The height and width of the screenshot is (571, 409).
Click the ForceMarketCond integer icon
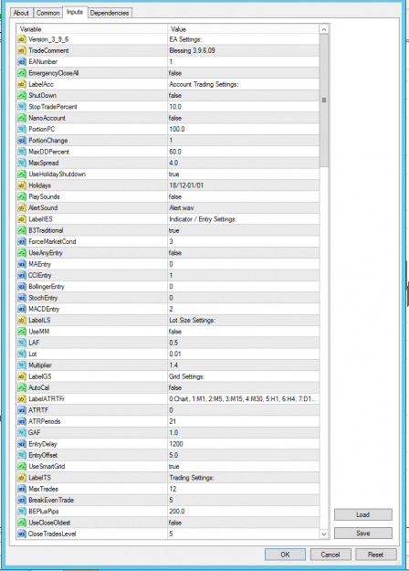[22, 241]
